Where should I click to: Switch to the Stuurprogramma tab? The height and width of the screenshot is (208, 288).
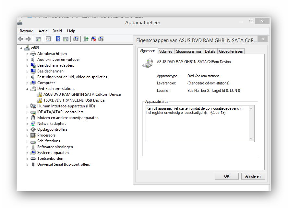click(x=189, y=51)
